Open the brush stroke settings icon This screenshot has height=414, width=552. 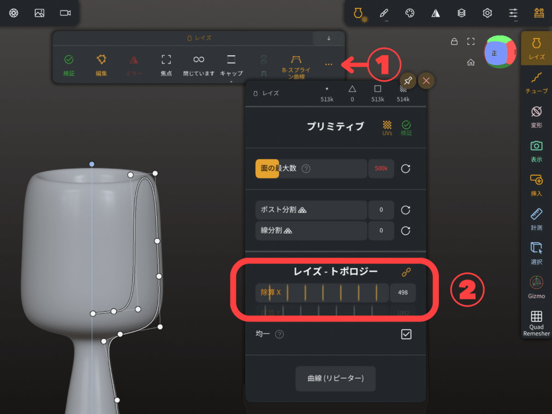click(384, 14)
